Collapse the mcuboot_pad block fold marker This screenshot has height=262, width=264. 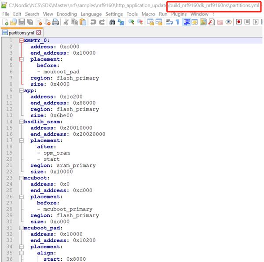[22, 228]
